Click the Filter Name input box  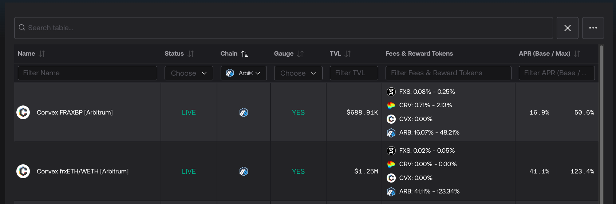(87, 73)
